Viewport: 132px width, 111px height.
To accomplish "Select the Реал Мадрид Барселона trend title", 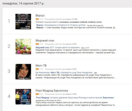I will [x=52, y=91].
